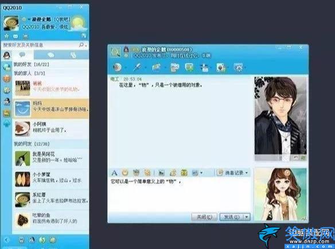The image size is (335, 249).
Task: Open the gear applications icon in chat toolbar
Action: pyautogui.click(x=238, y=67)
